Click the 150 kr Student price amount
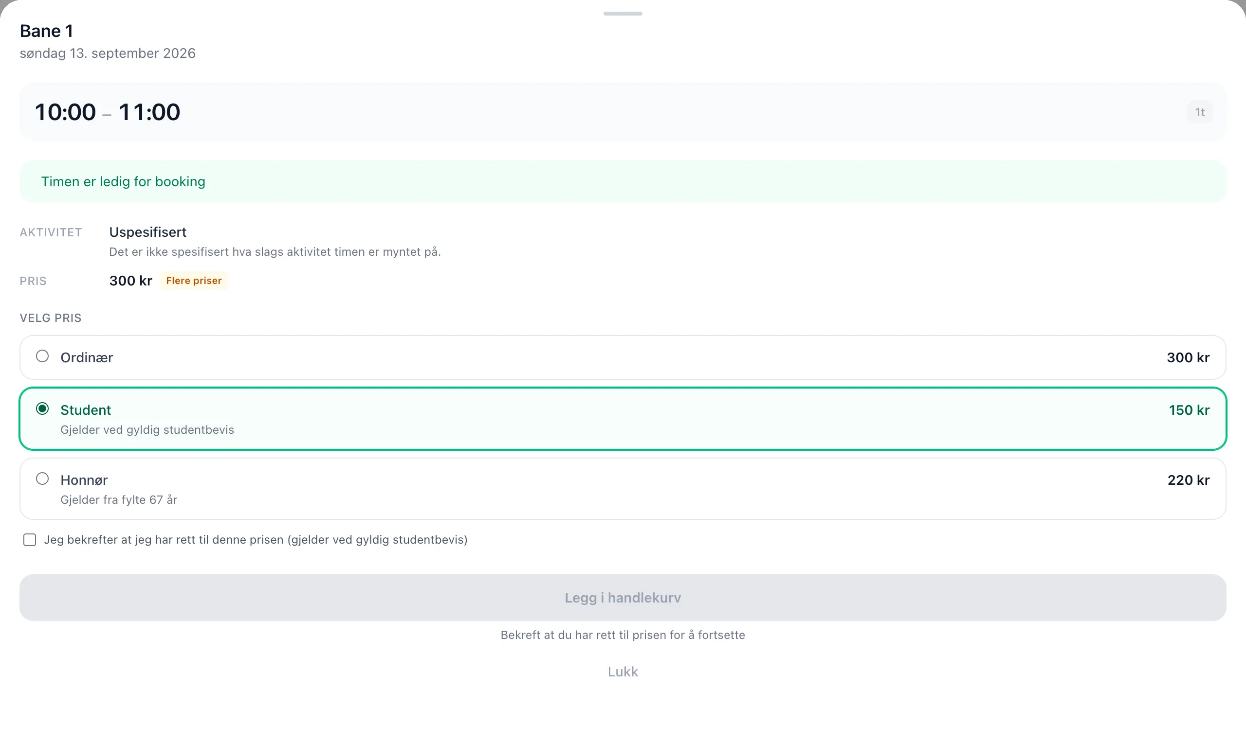The height and width of the screenshot is (744, 1246). 1189,410
